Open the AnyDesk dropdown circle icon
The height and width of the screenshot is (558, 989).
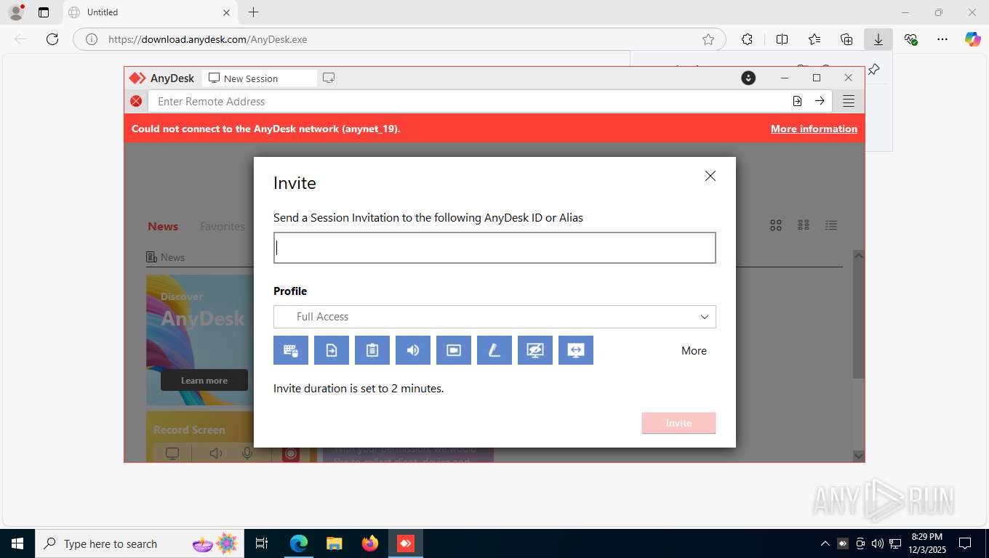tap(748, 78)
